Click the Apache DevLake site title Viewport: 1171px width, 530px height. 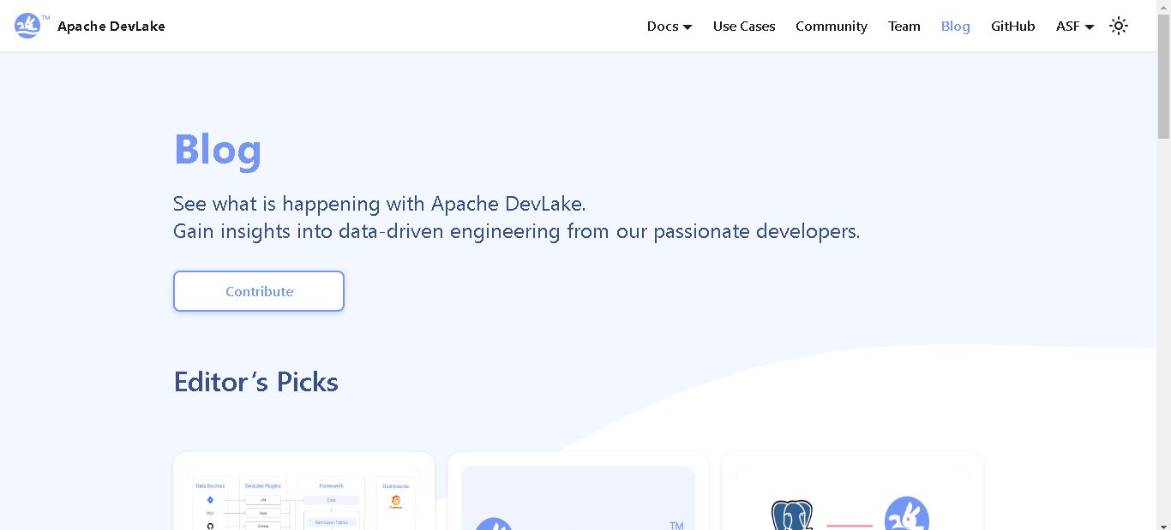tap(111, 27)
